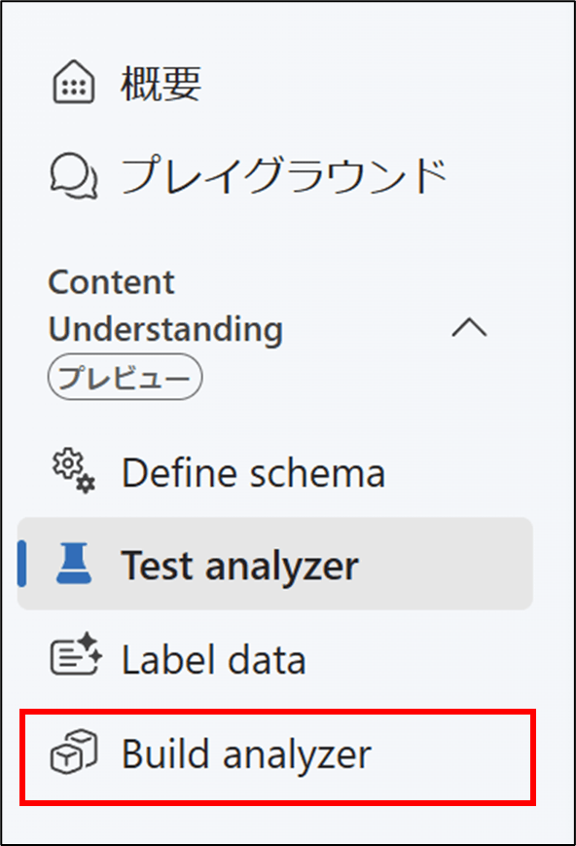Click the word Understanding in section title
Viewport: 576px width, 846px height.
[165, 329]
